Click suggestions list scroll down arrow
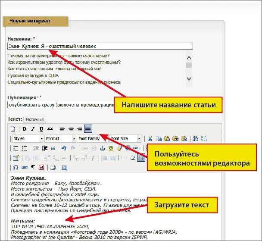The width and height of the screenshot is (262, 241). (x=189, y=79)
